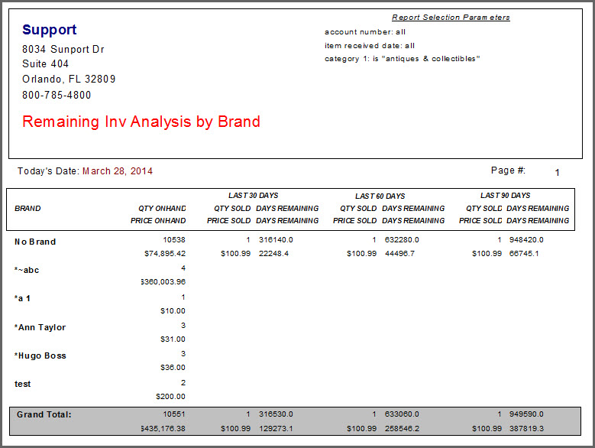Click the QTY ONHAND column header
Image resolution: width=595 pixels, height=448 pixels.
click(x=162, y=209)
